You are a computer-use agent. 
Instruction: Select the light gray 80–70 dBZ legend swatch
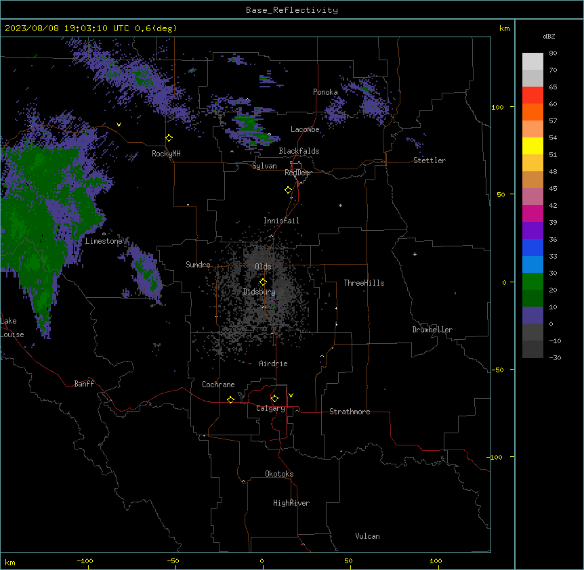(533, 62)
